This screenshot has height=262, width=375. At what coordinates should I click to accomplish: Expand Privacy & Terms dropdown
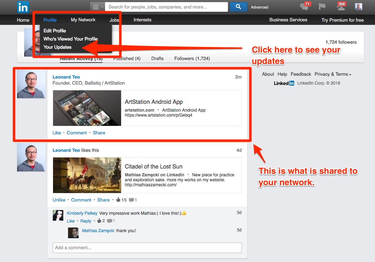pyautogui.click(x=333, y=74)
